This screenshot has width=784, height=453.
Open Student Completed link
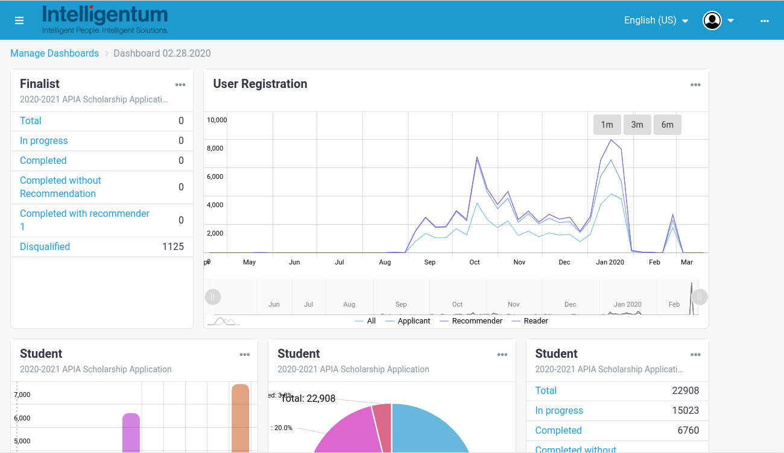click(558, 431)
